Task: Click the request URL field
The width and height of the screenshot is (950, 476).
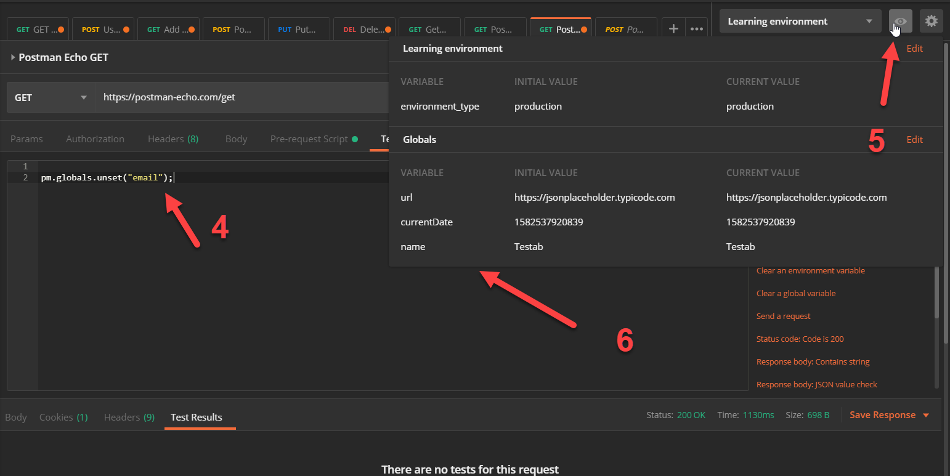Action: coord(242,97)
